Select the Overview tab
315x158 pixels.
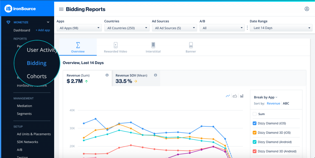tap(78, 47)
